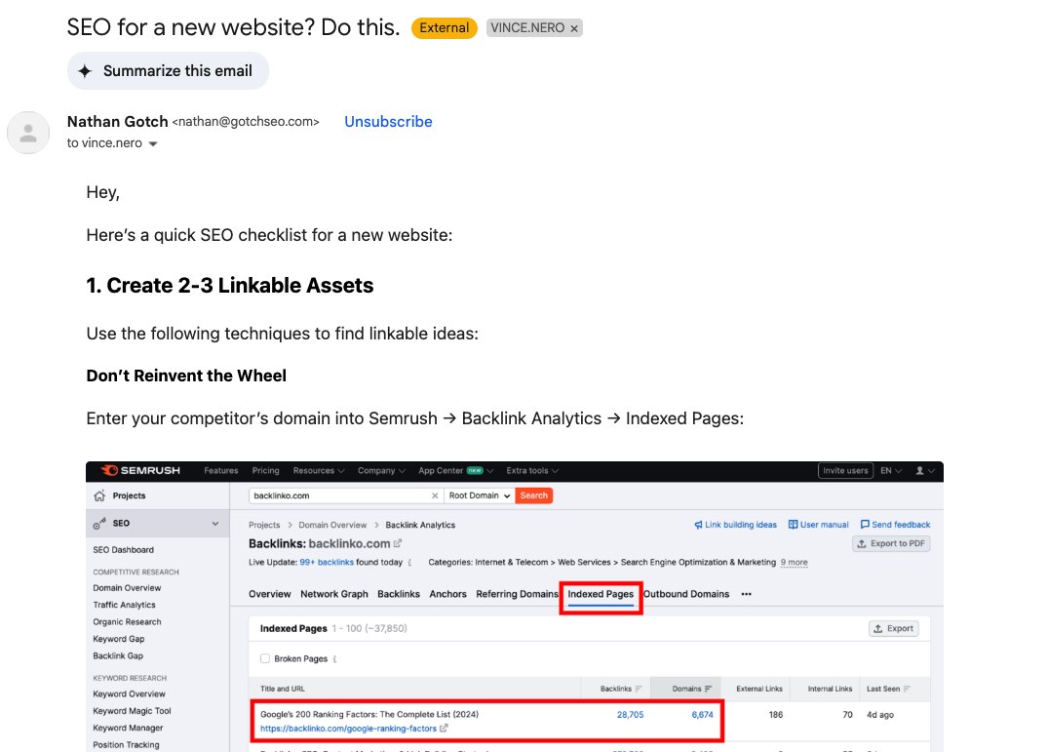Click the three-dot more tabs icon
The image size is (1048, 752).
click(x=747, y=594)
